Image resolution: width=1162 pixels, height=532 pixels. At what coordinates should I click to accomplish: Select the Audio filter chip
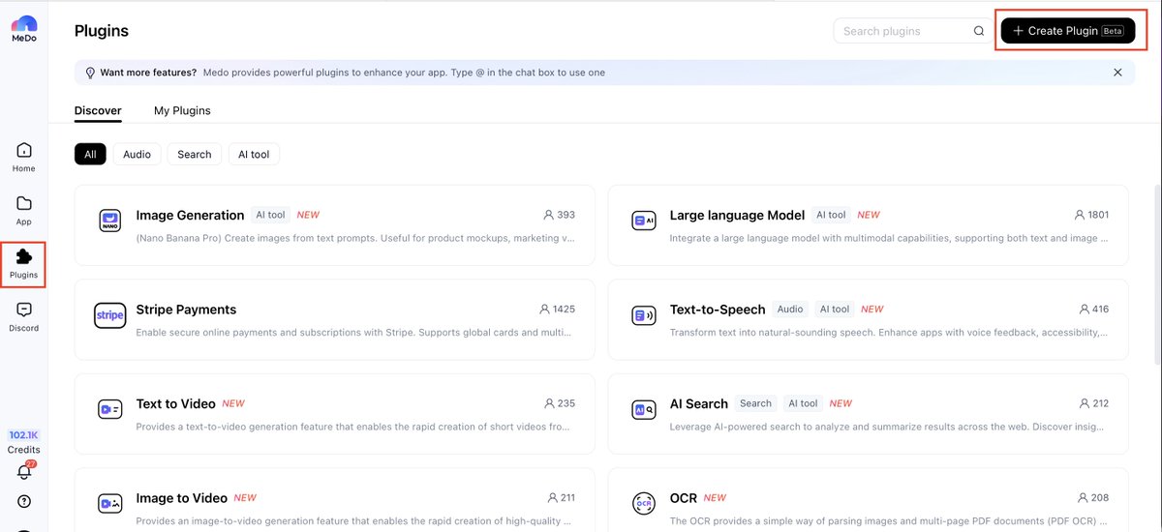(137, 154)
